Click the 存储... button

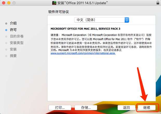point(86,107)
